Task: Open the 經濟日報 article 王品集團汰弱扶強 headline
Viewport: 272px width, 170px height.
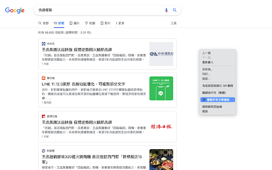Action: click(77, 122)
